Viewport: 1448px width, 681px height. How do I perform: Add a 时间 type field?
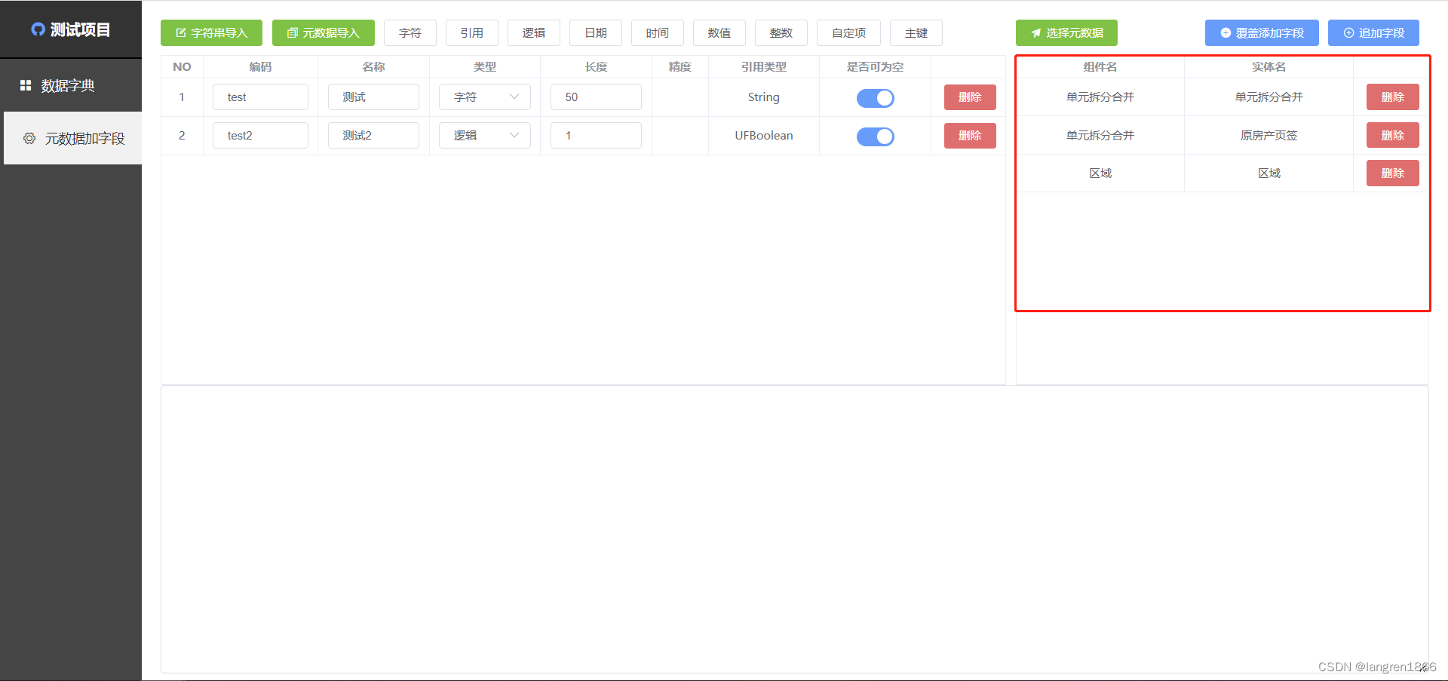point(658,33)
